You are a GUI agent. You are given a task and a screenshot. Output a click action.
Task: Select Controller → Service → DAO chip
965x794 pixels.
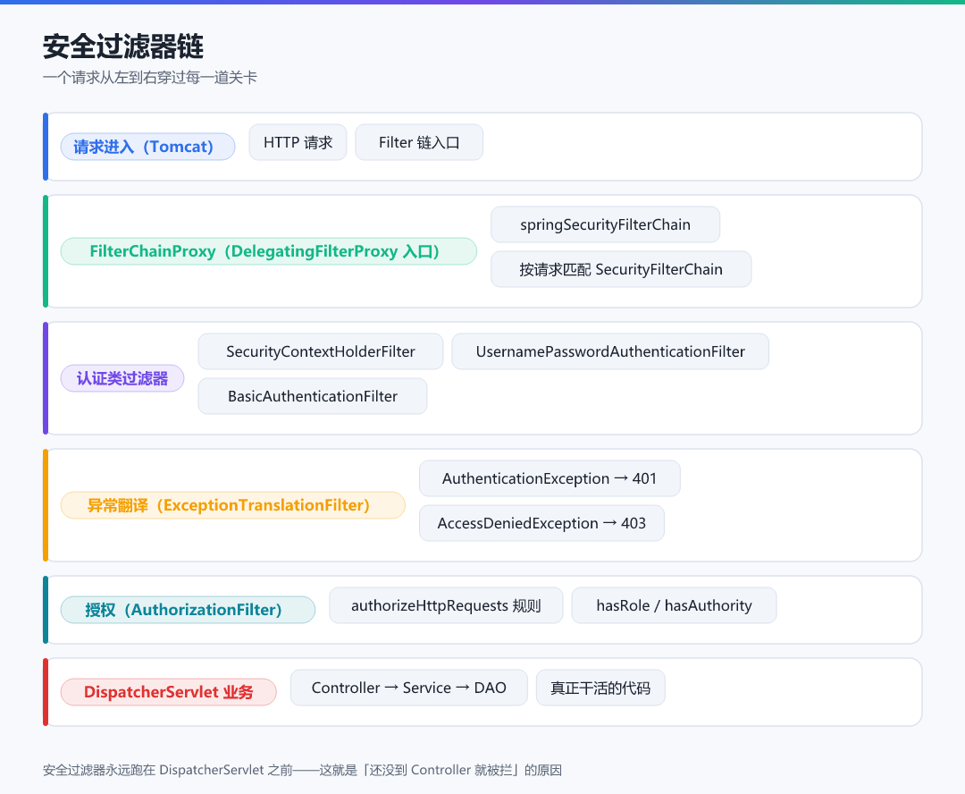409,688
